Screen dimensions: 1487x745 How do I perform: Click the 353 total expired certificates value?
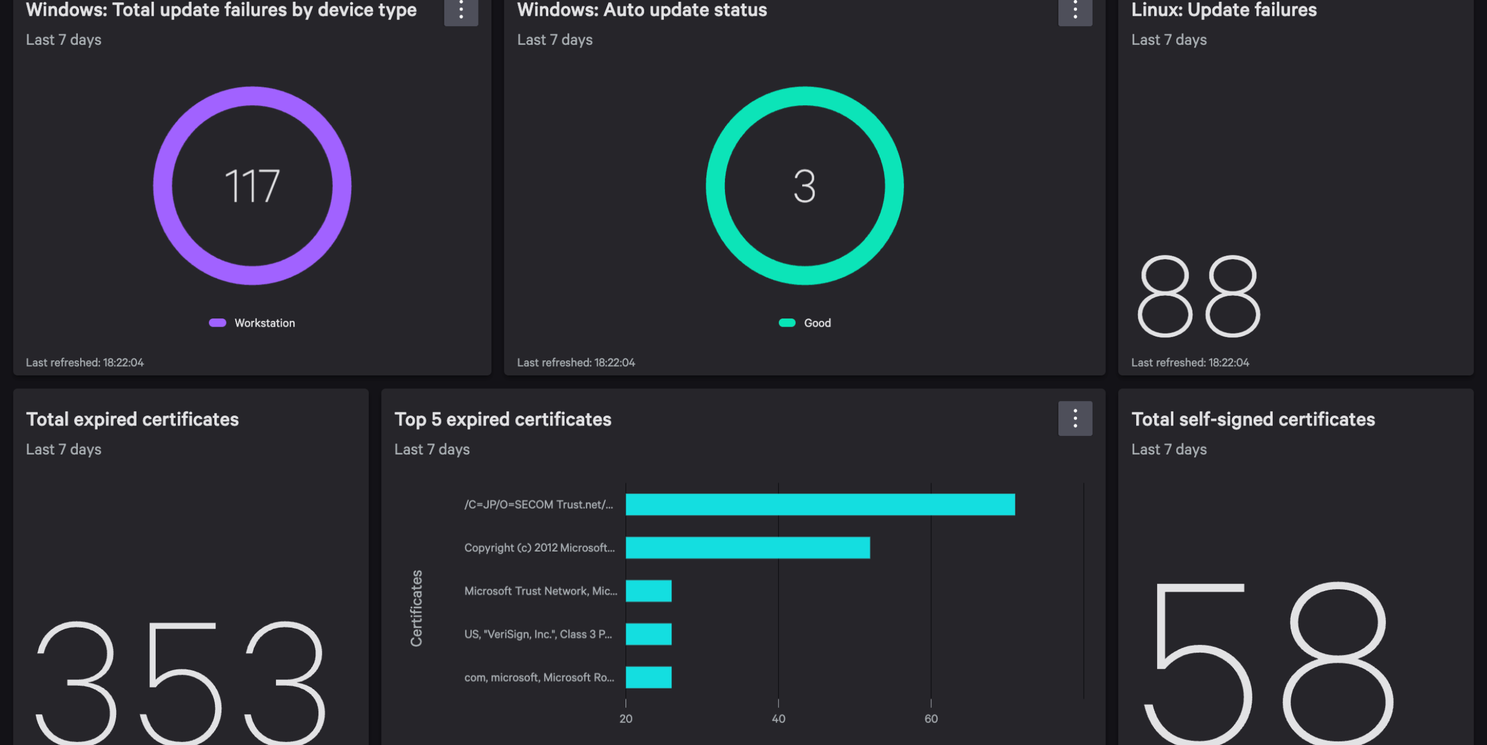coord(180,683)
